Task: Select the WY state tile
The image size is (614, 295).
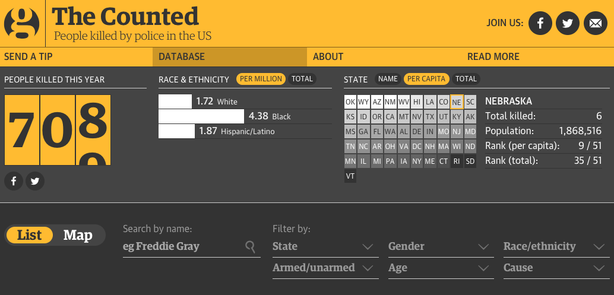Action: tap(364, 102)
